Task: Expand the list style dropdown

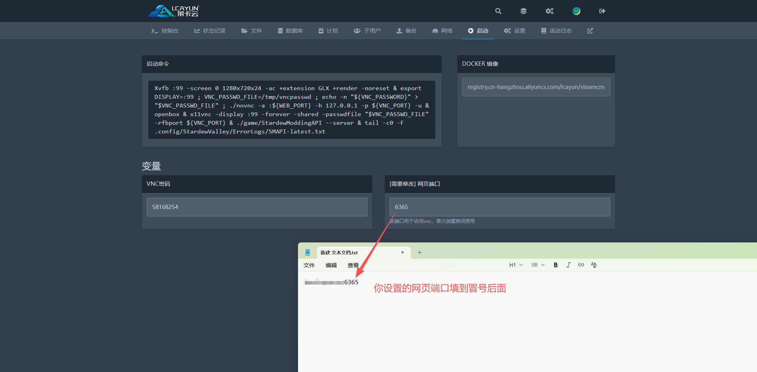Action: point(538,265)
